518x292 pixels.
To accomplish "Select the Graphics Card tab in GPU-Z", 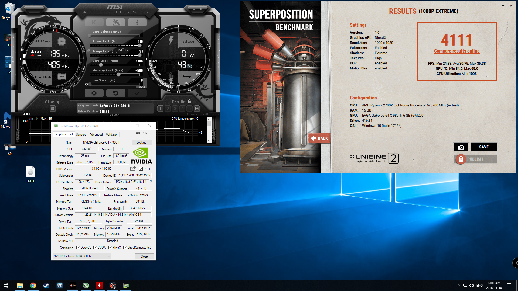I will point(63,134).
